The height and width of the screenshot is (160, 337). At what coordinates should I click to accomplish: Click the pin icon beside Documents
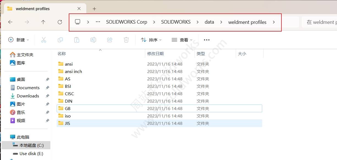tap(47, 88)
